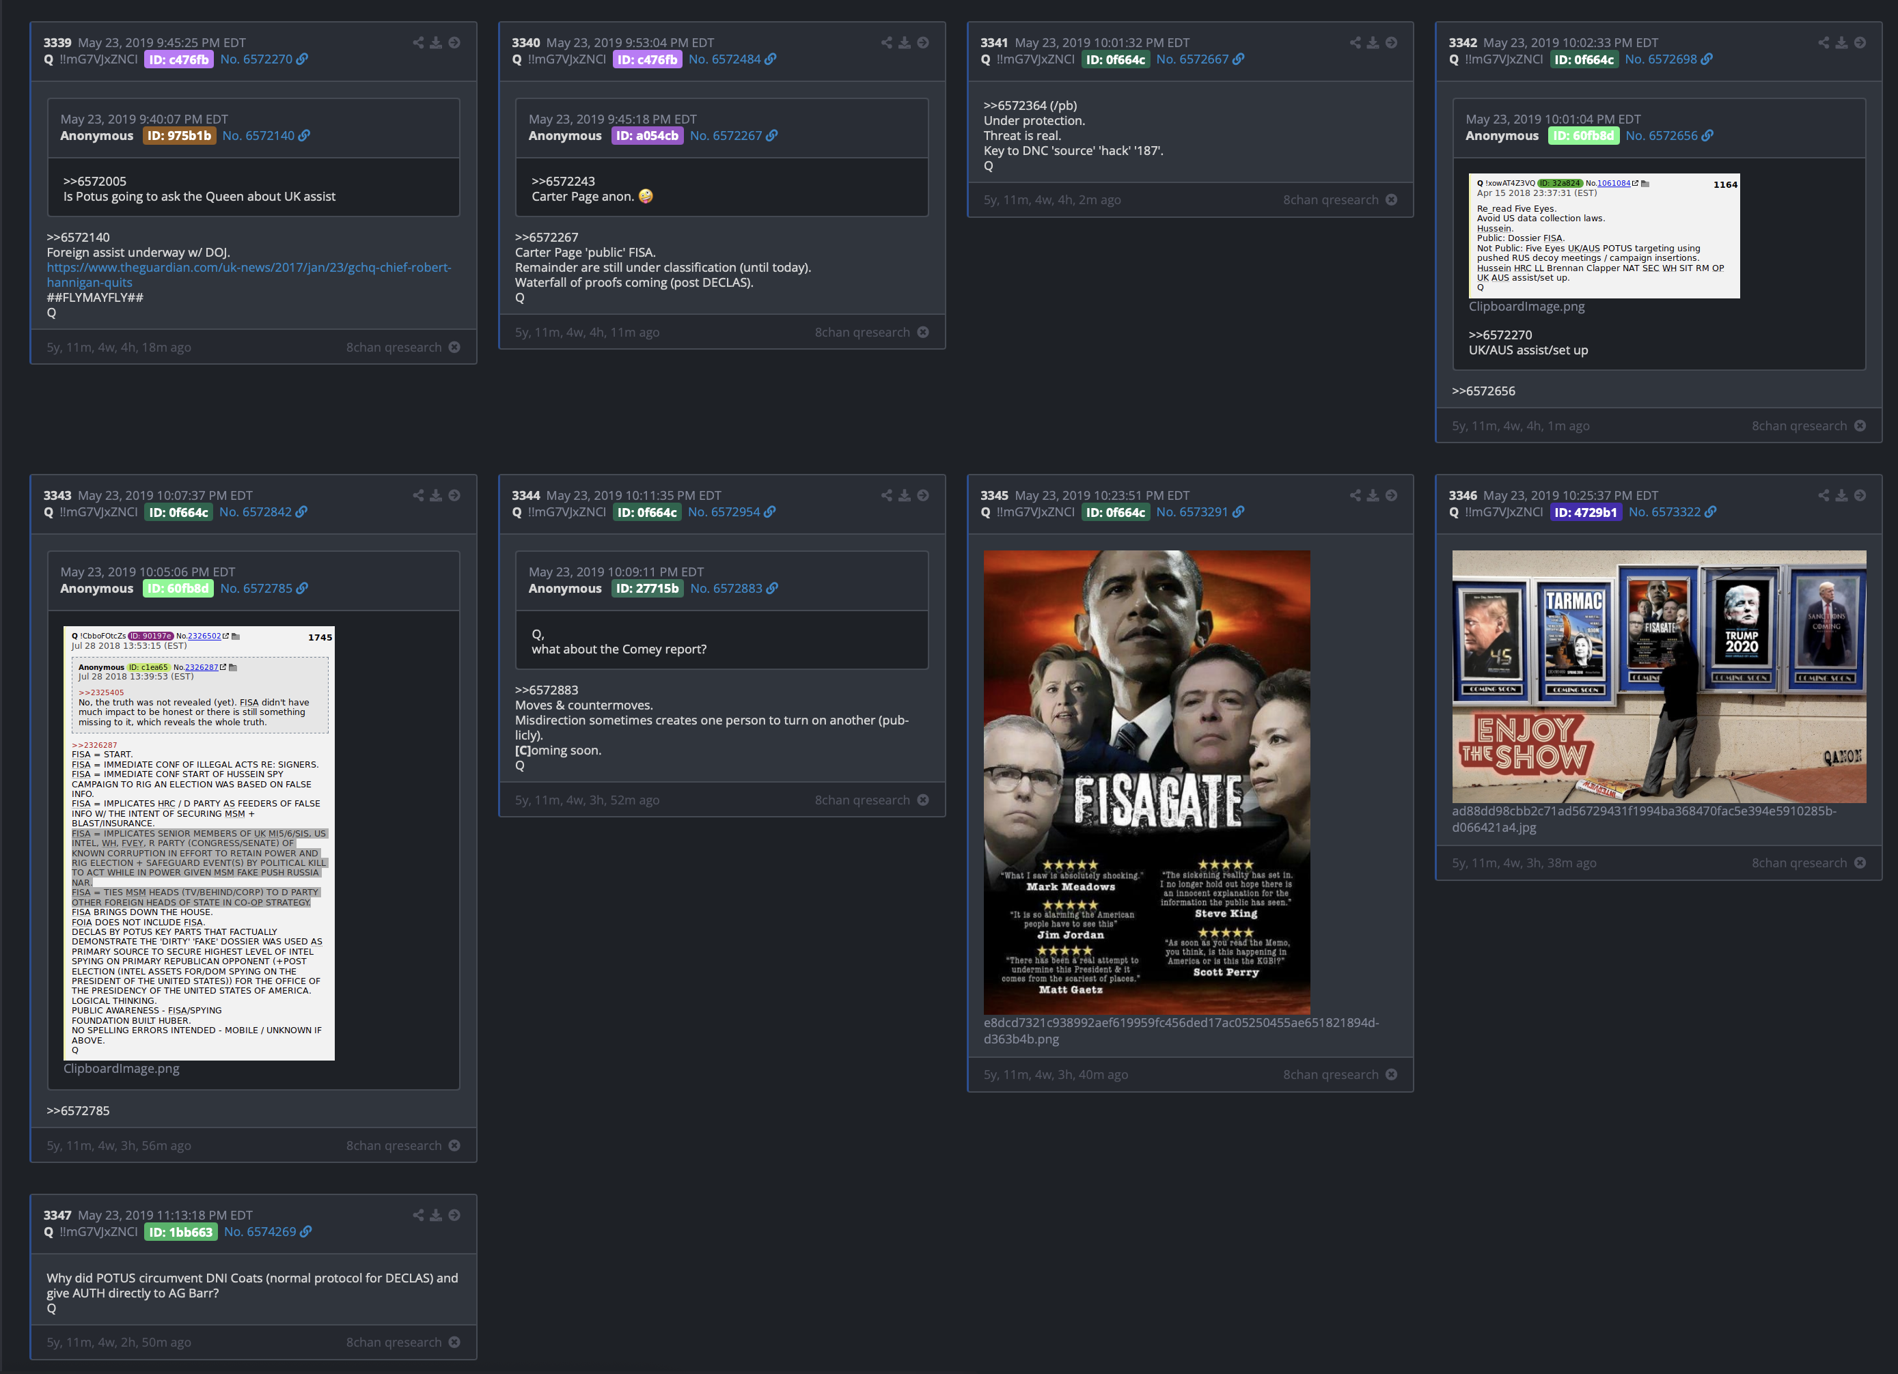Click ID: c476fb badge in post 3339
The image size is (1898, 1374).
179,59
